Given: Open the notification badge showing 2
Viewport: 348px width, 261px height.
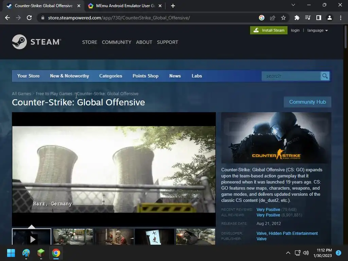Looking at the screenshot, I should tap(338, 253).
